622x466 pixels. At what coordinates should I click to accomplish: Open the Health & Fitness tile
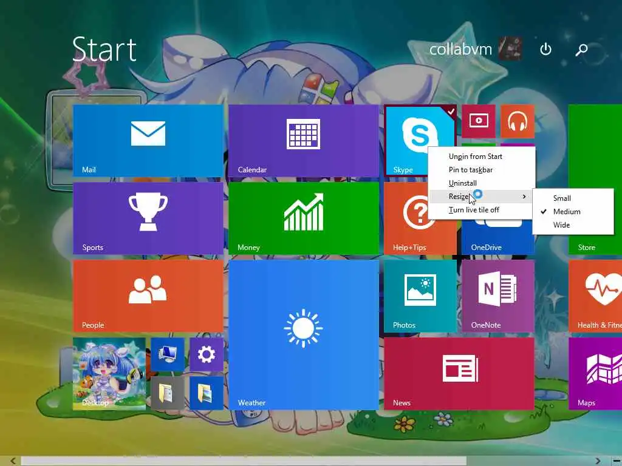coord(595,295)
